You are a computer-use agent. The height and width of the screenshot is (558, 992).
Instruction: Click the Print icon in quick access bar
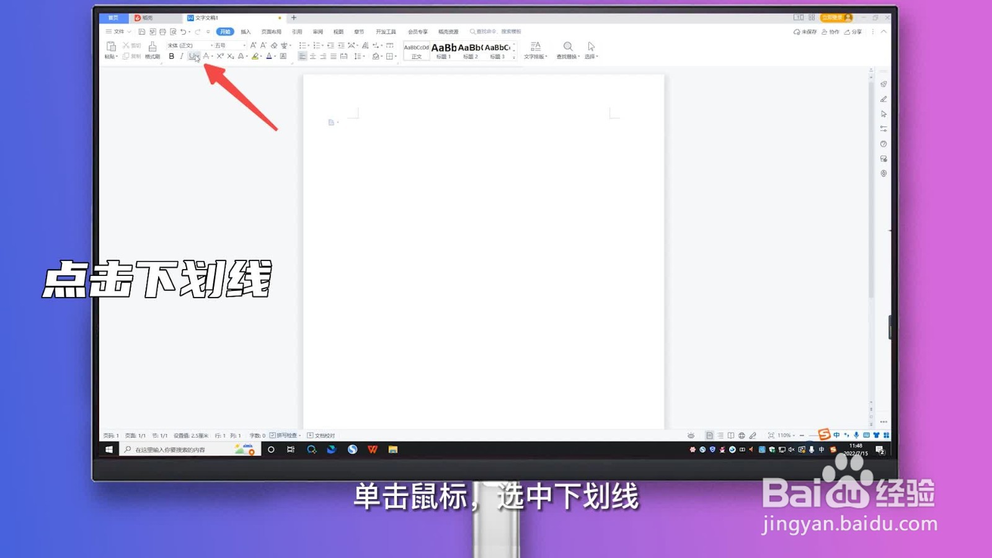162,32
